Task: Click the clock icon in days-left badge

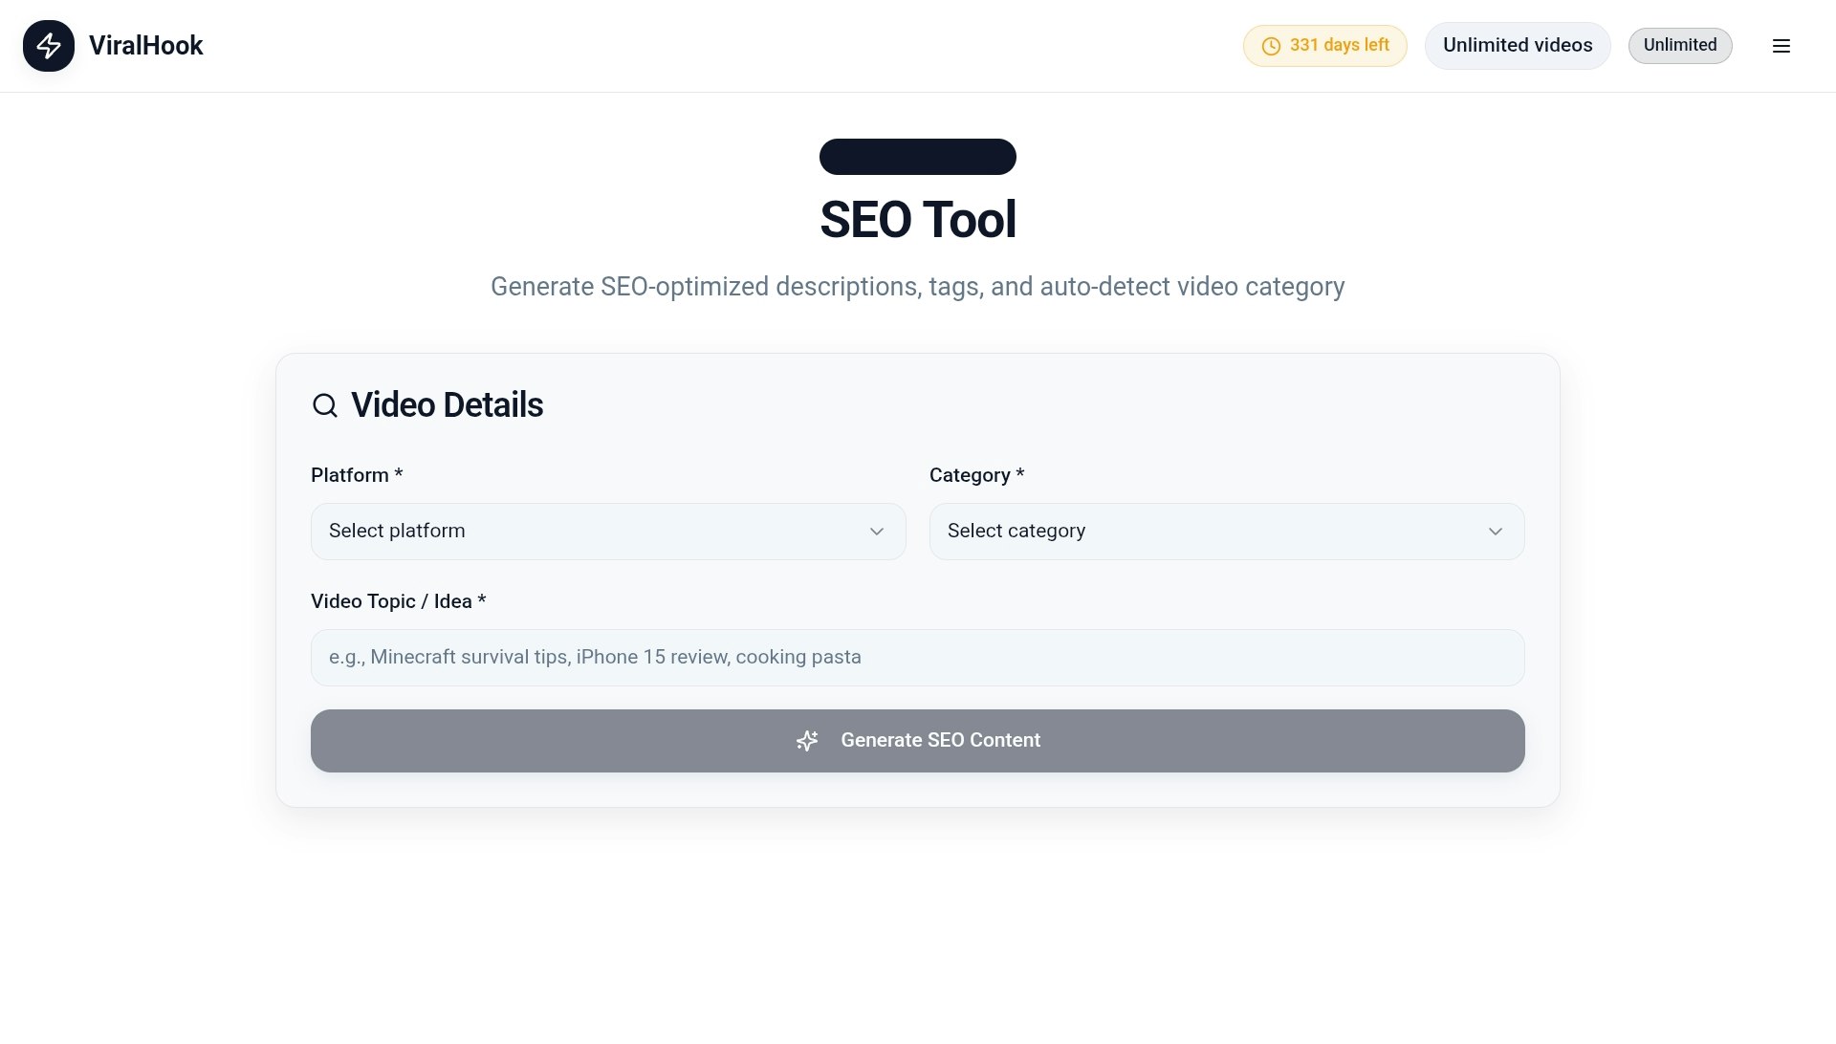Action: coord(1271,46)
